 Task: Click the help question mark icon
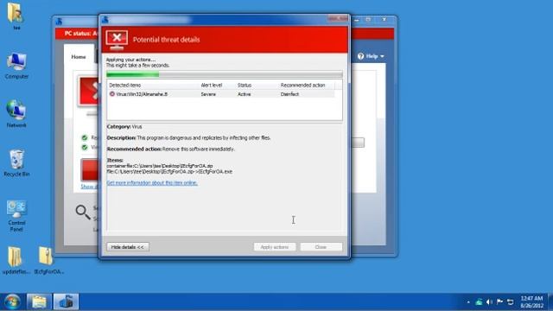[360, 56]
